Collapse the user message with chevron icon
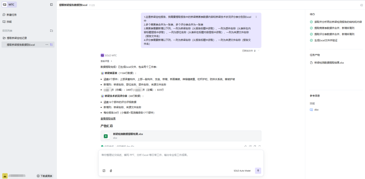The width and height of the screenshot is (365, 179). pyautogui.click(x=256, y=17)
